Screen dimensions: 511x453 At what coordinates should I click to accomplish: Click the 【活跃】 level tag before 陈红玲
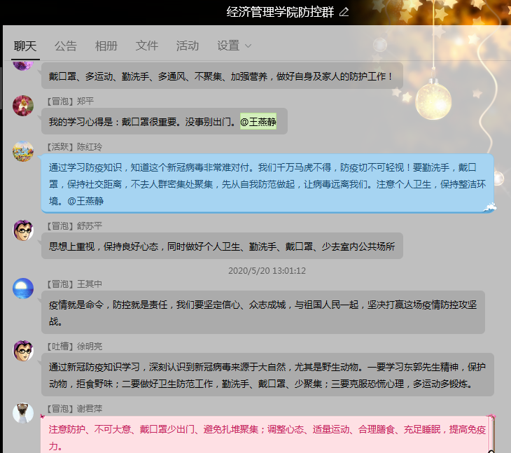pos(60,147)
